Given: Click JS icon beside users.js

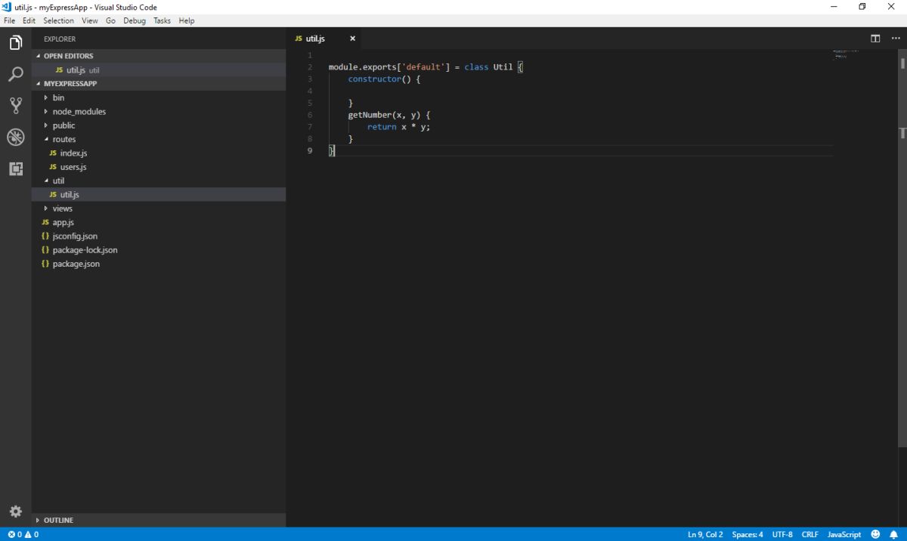Looking at the screenshot, I should tap(53, 167).
